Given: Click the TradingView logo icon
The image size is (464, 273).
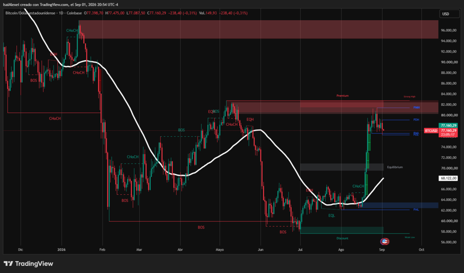Looking at the screenshot, I should coord(8,263).
